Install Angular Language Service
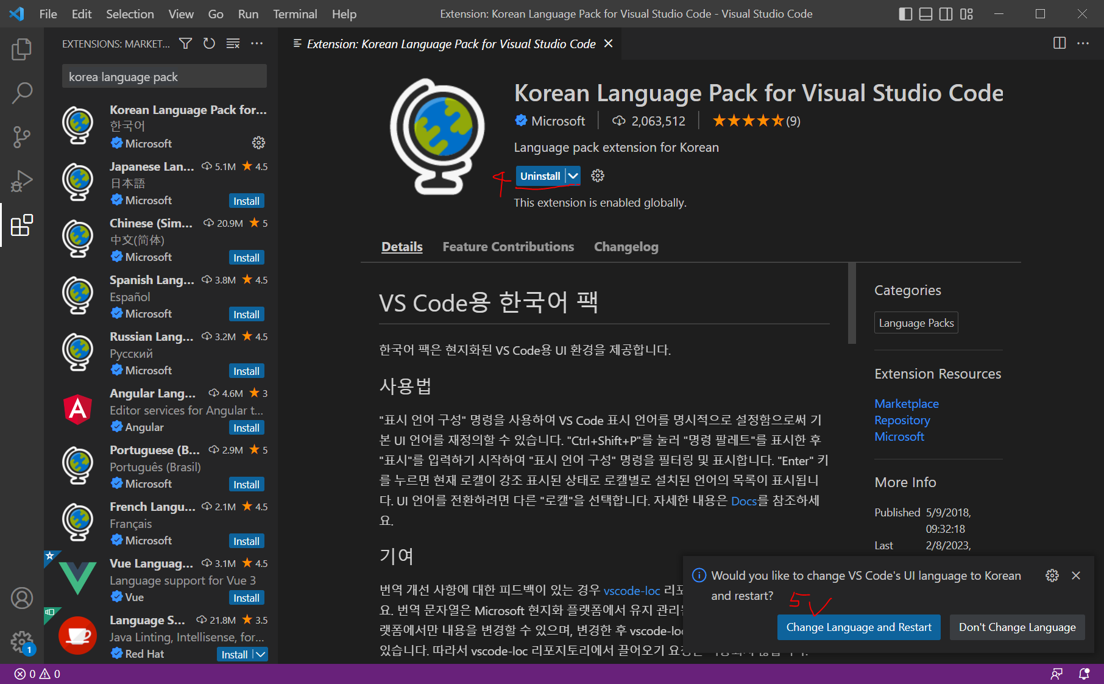This screenshot has width=1104, height=684. click(x=246, y=427)
